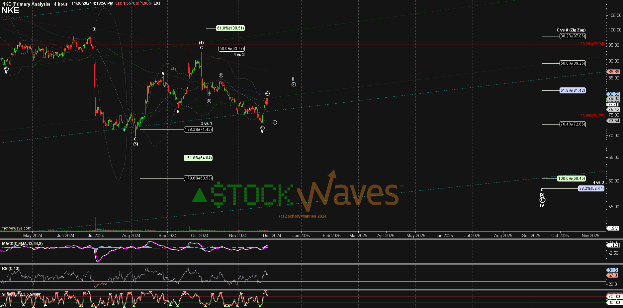Select the red 123.6%(74.73) level label
Screen dimensions: 623x308
(x=591, y=116)
